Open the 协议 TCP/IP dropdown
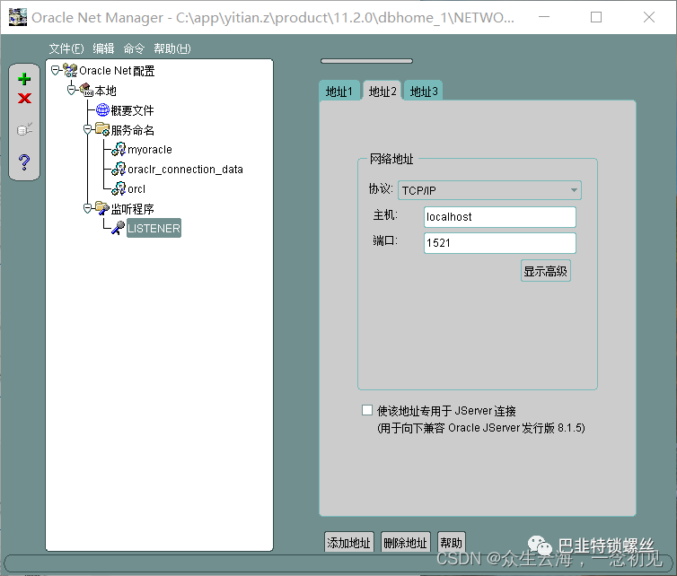The height and width of the screenshot is (576, 677). coord(489,190)
